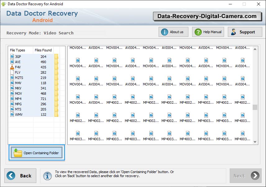
Task: Click the File Types column header
Action: pos(17,50)
